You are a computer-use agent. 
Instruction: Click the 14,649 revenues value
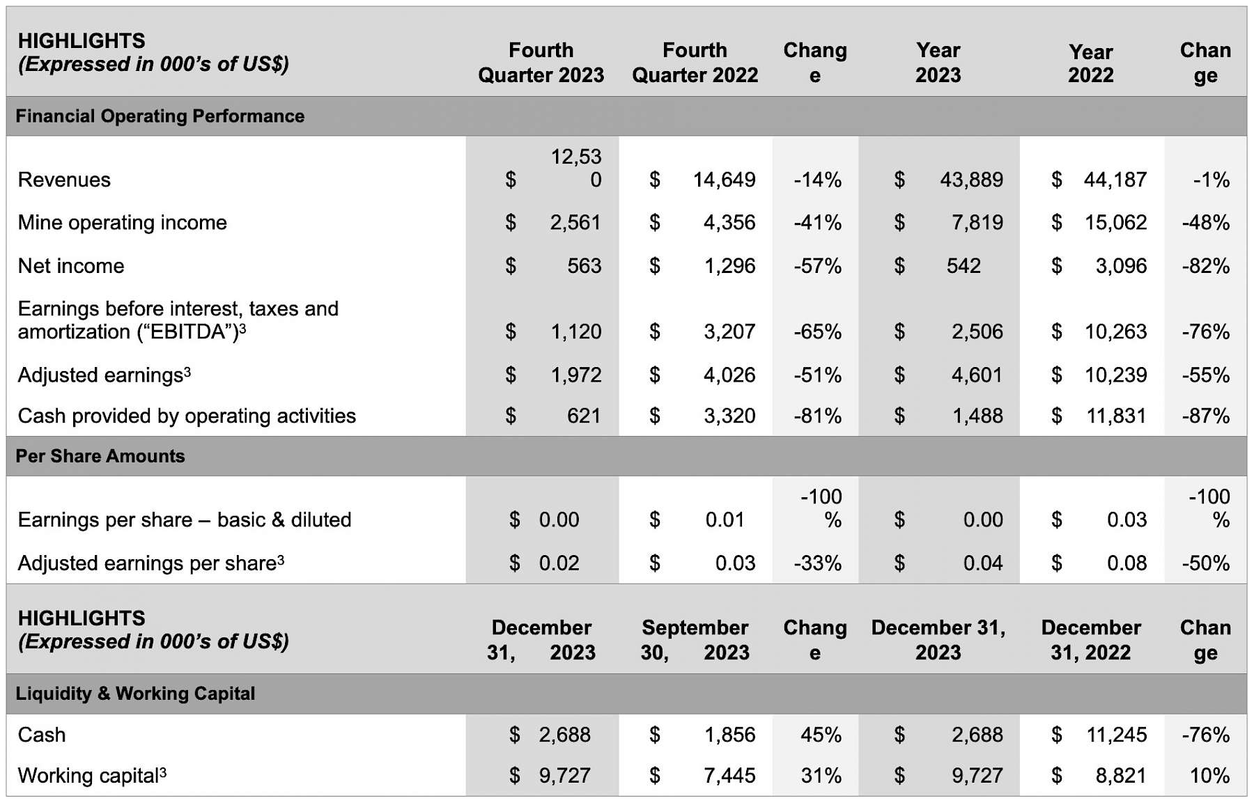pos(724,180)
